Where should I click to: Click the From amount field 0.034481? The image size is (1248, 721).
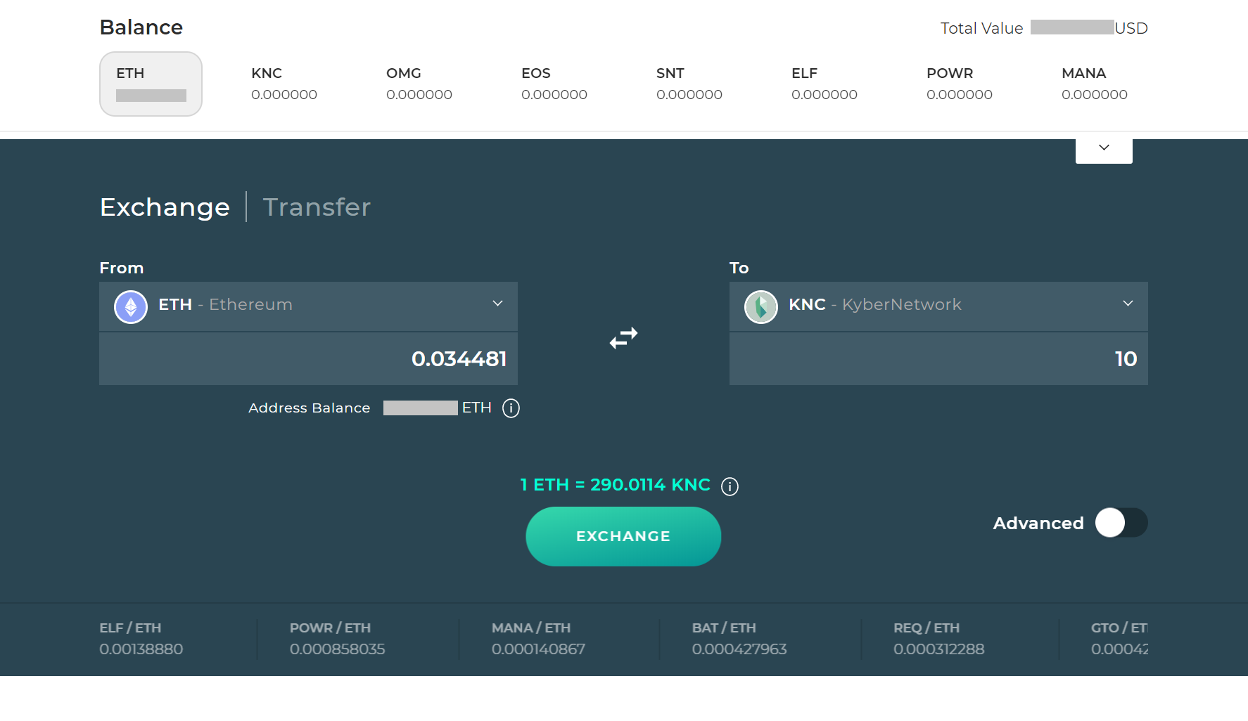point(308,359)
